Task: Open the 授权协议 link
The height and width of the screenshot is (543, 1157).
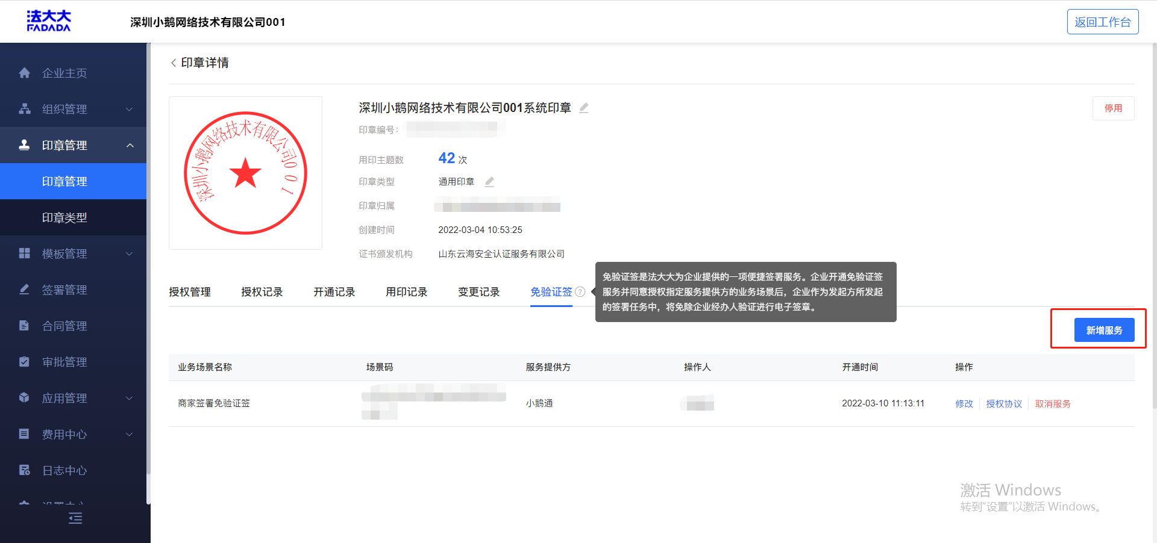Action: tap(1004, 404)
